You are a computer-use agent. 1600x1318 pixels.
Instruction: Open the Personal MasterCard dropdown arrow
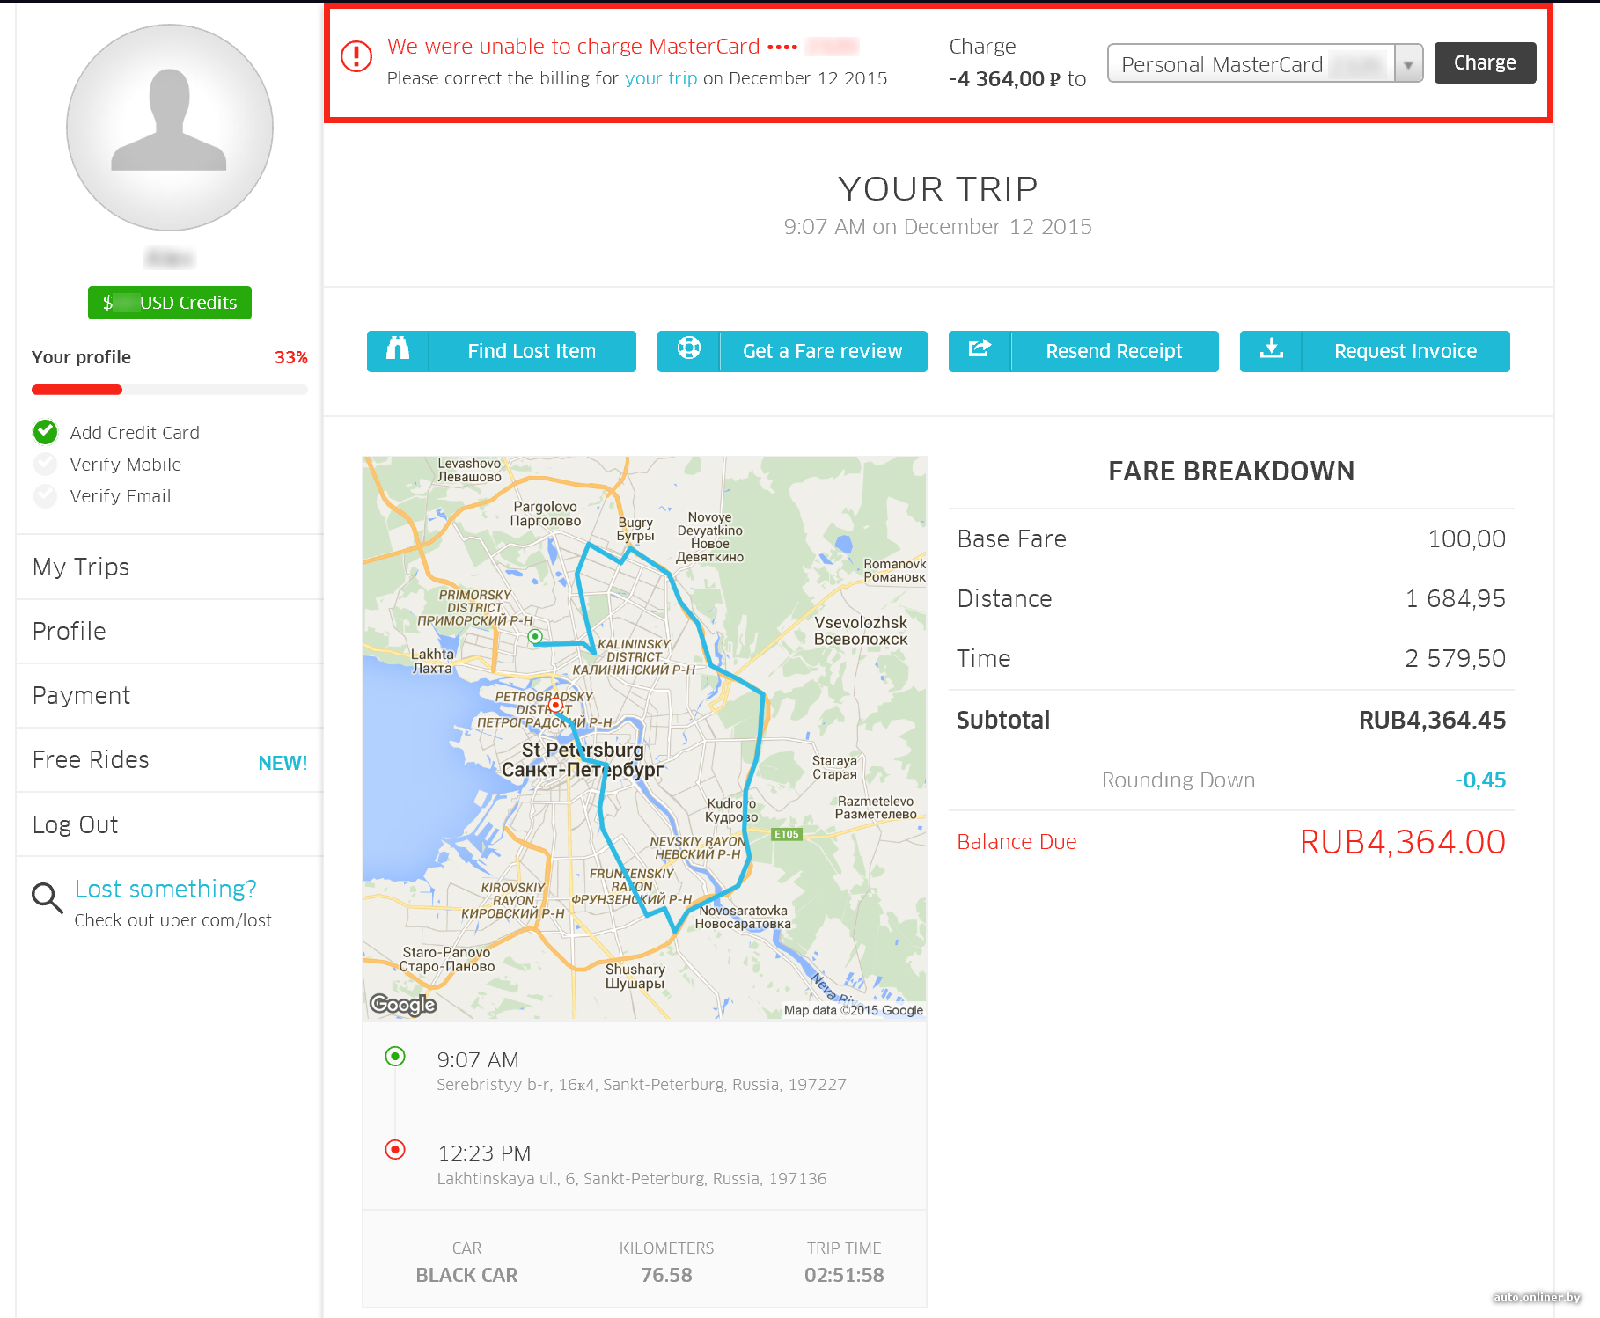1408,63
